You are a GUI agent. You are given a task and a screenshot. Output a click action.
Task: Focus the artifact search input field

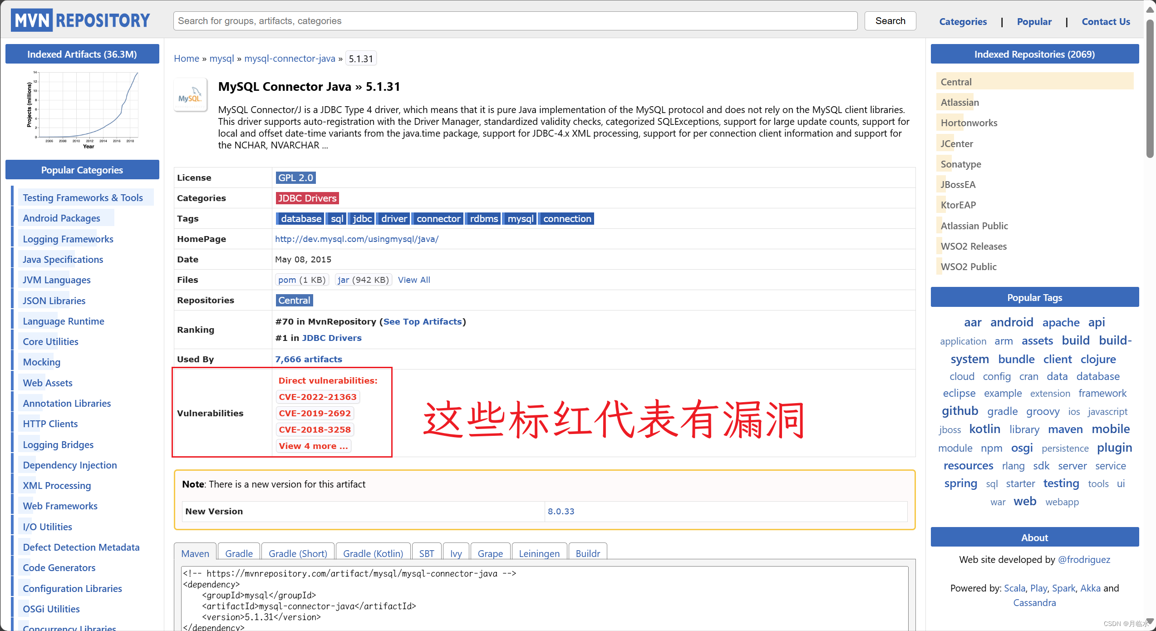[515, 21]
